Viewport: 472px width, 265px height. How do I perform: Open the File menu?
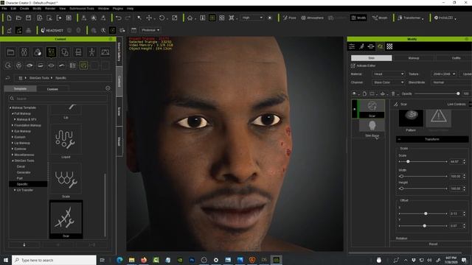tap(4, 9)
